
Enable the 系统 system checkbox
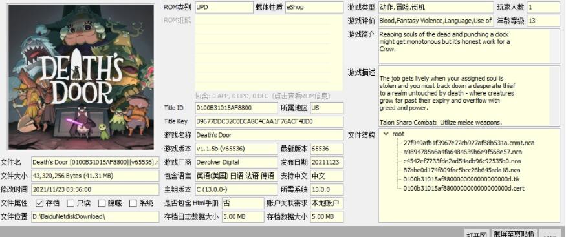click(133, 203)
